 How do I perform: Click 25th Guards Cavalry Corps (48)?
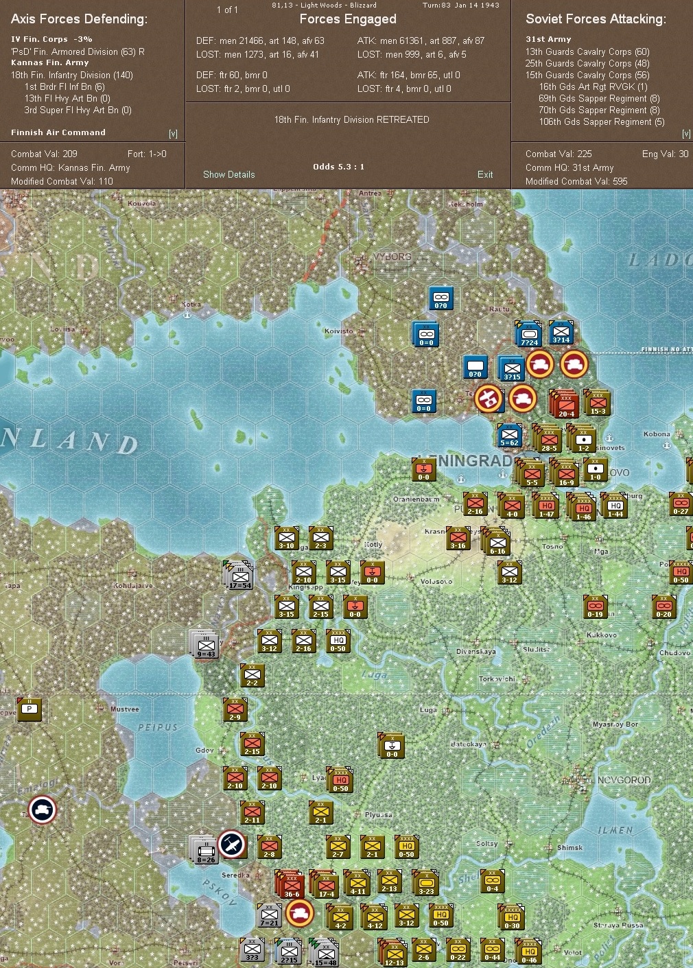587,64
